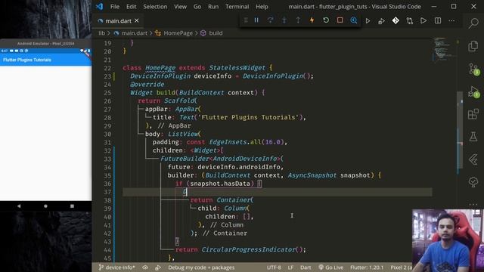Start Go Live server
Screen dimensions: 484x272
click(331, 267)
